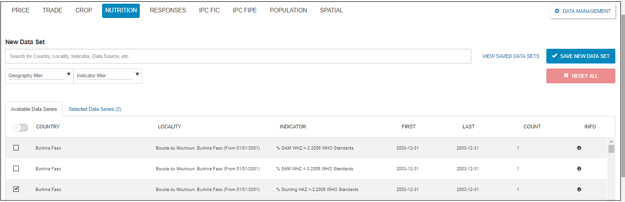Click the data series table scrollbar thumb

pyautogui.click(x=611, y=149)
